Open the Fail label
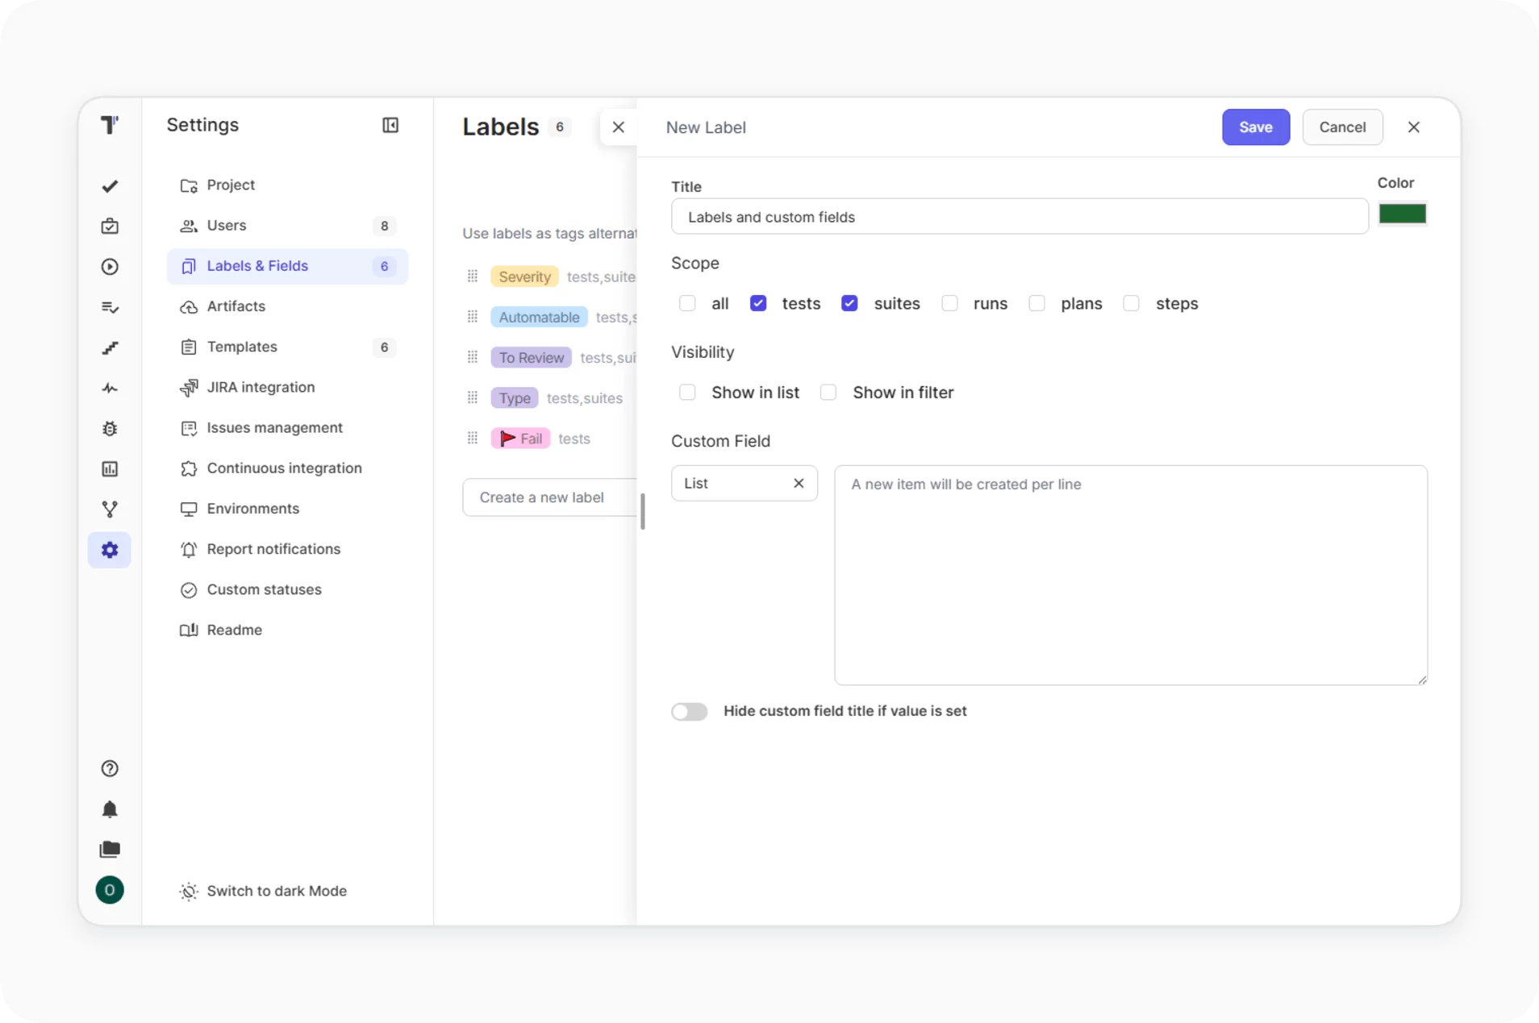Image resolution: width=1539 pixels, height=1023 pixels. point(520,439)
